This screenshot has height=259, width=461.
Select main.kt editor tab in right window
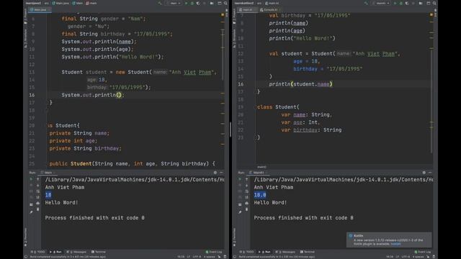[246, 9]
